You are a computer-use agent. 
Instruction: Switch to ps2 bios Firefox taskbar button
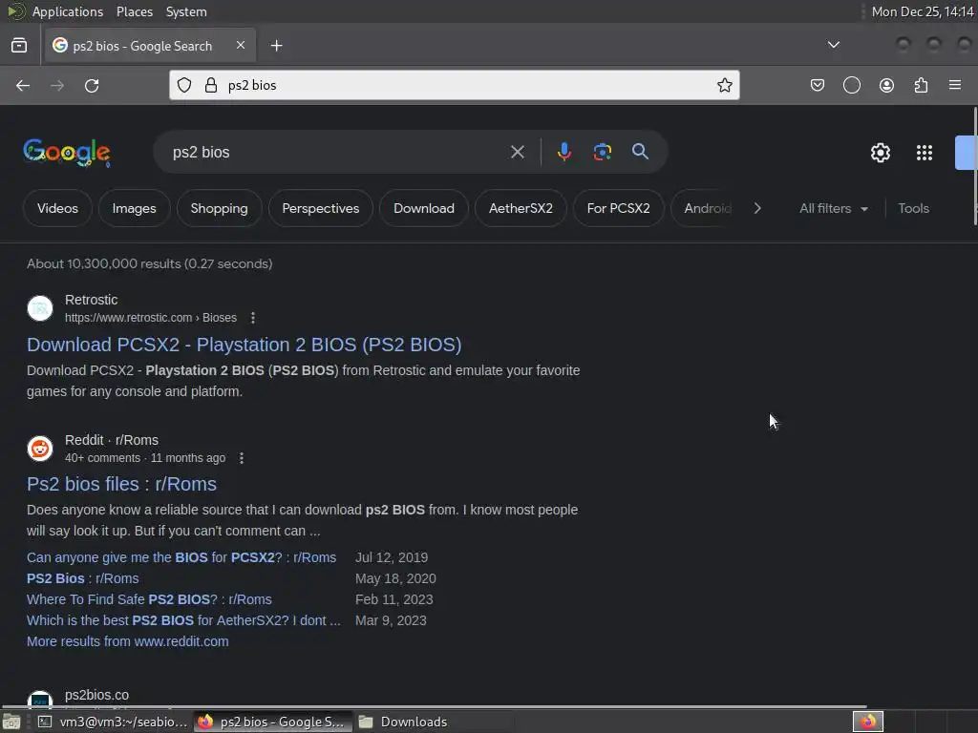(x=272, y=722)
